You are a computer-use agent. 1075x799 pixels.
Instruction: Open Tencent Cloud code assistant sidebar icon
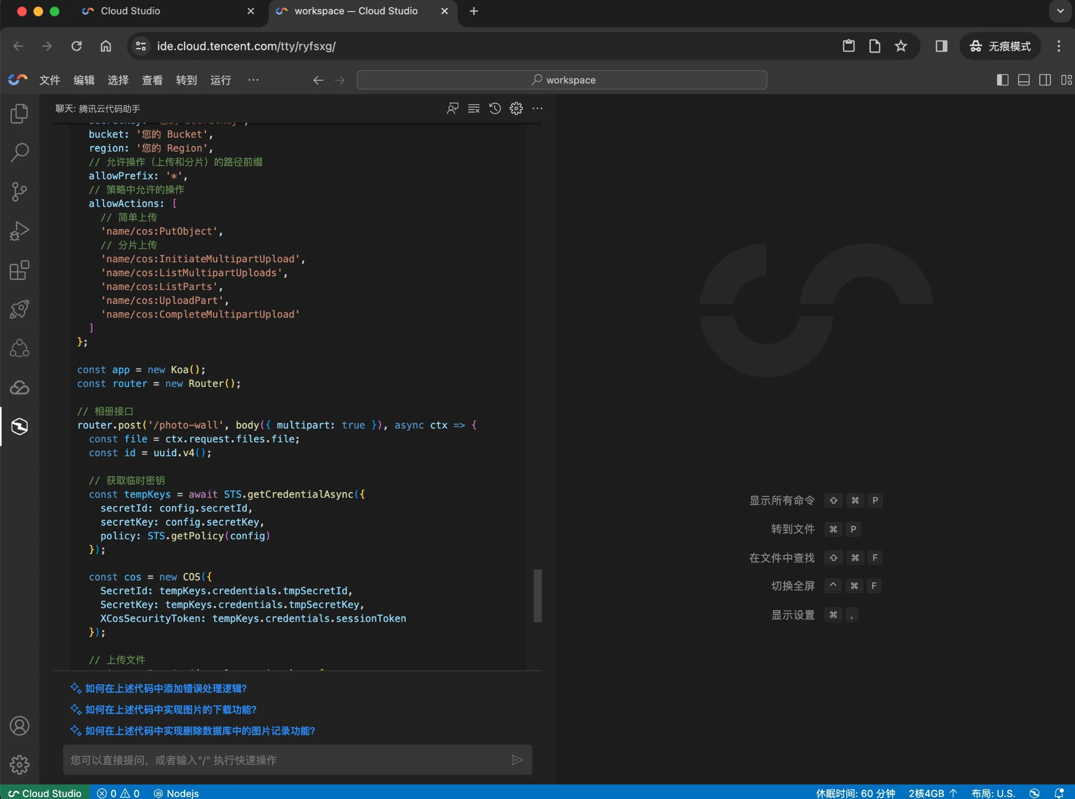click(19, 427)
